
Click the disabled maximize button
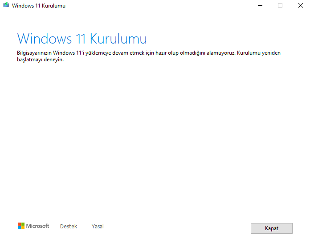tap(280, 5)
